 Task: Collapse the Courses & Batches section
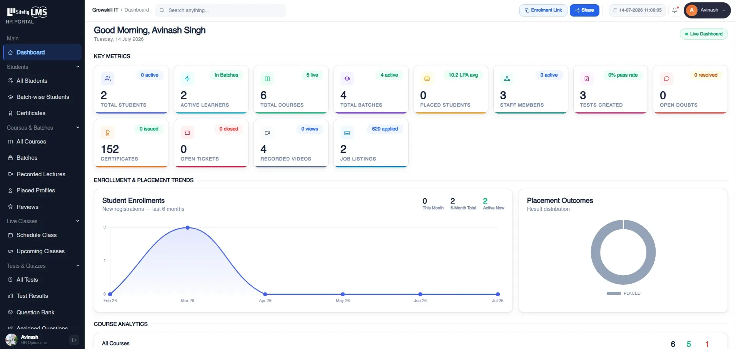coord(42,128)
